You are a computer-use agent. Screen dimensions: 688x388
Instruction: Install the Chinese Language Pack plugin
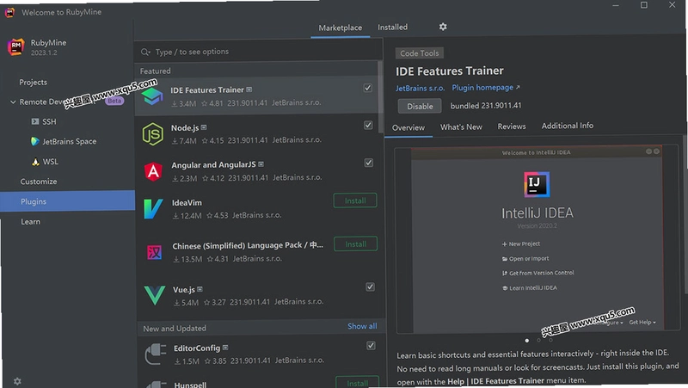point(355,244)
